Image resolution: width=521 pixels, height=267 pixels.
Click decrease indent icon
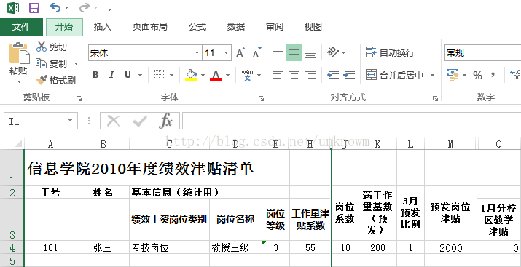pyautogui.click(x=333, y=75)
